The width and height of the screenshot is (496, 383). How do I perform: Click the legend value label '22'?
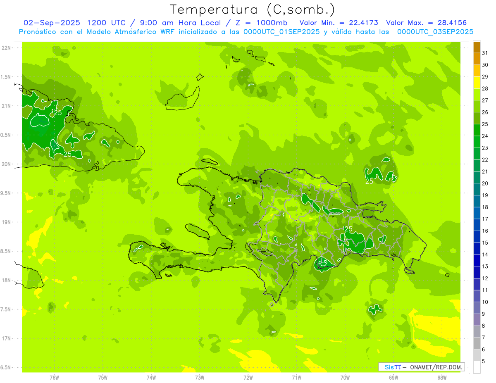coord(485,159)
